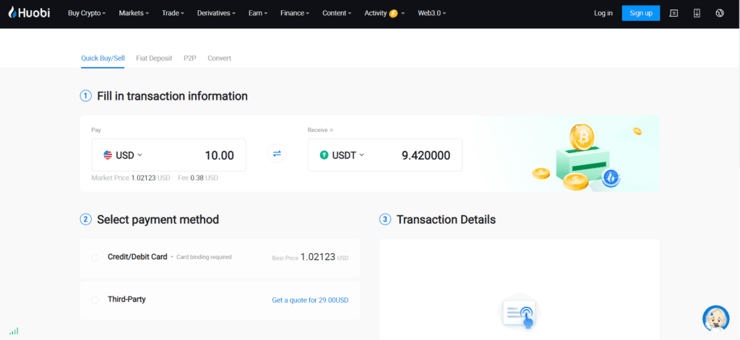
Task: Click the Select payment method heading
Action: tap(158, 219)
